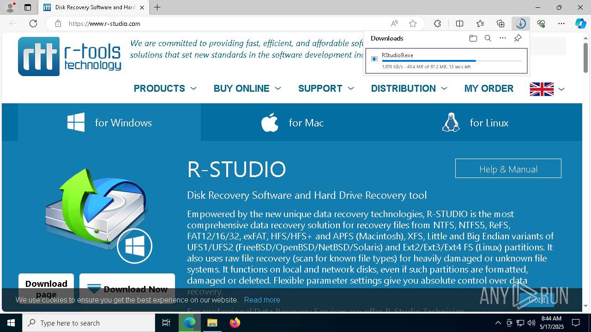Select the for Mac tab
Image resolution: width=591 pixels, height=332 pixels.
[x=292, y=123]
